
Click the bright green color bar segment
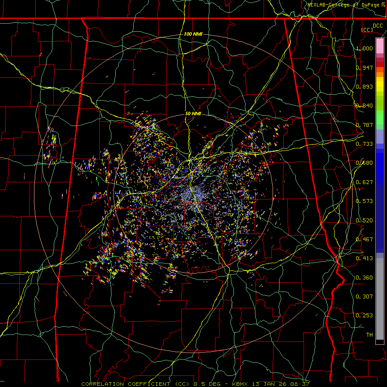(380, 117)
